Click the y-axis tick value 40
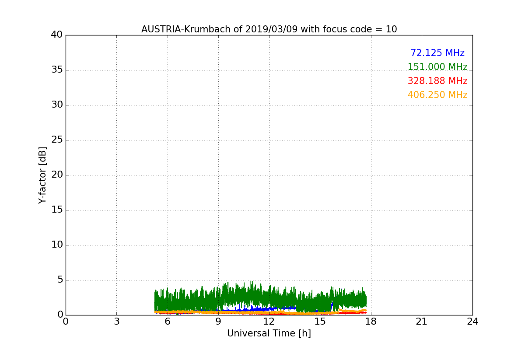 (x=56, y=35)
